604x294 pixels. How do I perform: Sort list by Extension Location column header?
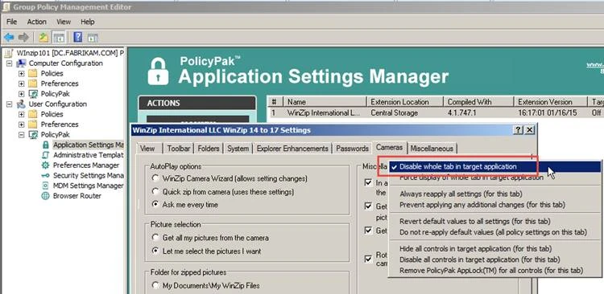(x=404, y=102)
